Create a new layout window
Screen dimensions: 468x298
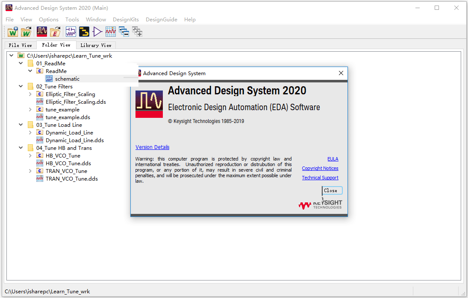pos(84,32)
